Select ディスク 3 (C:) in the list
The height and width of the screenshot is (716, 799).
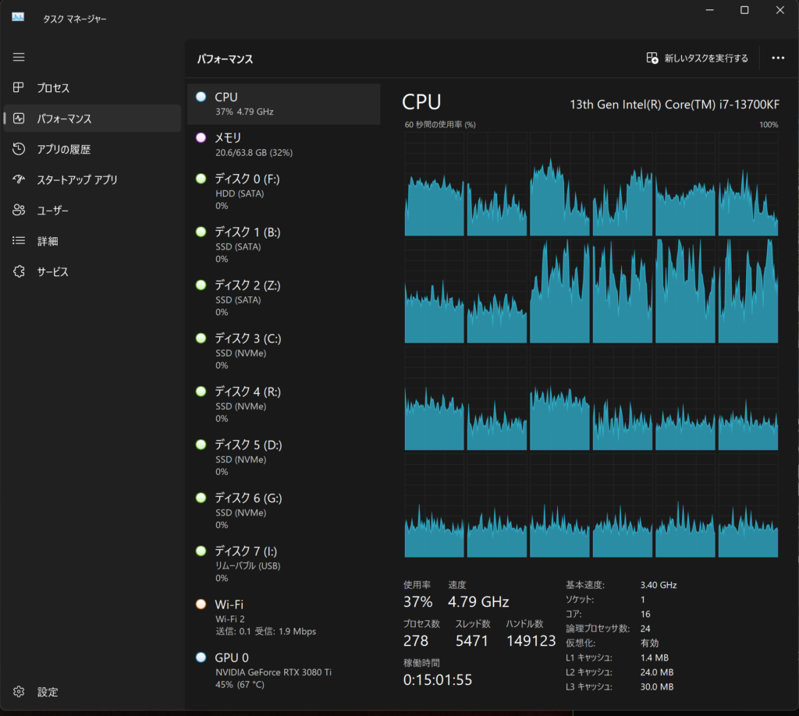click(x=284, y=352)
